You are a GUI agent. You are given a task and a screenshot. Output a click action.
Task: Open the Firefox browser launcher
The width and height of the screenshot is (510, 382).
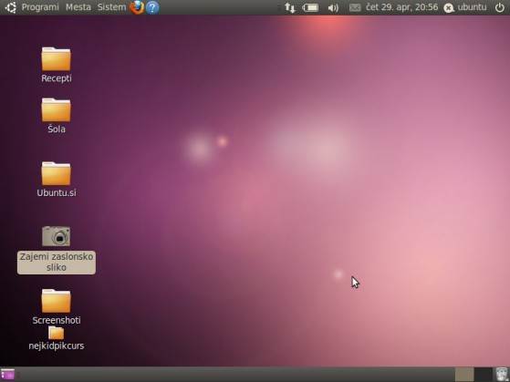click(x=137, y=7)
